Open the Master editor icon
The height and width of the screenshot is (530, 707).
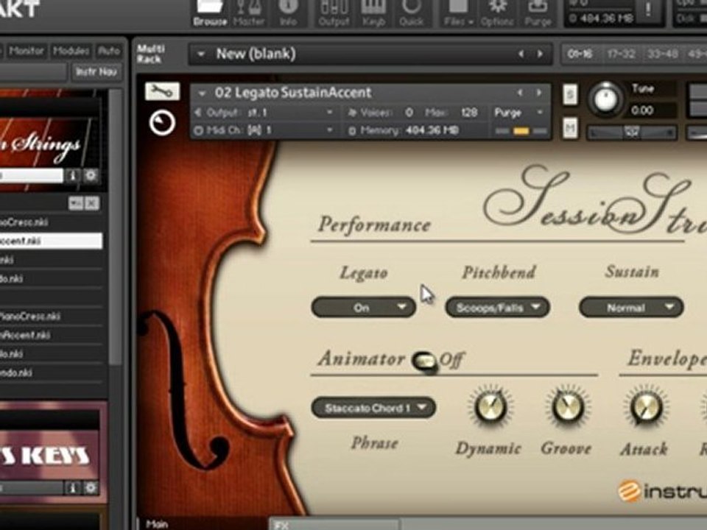point(249,13)
